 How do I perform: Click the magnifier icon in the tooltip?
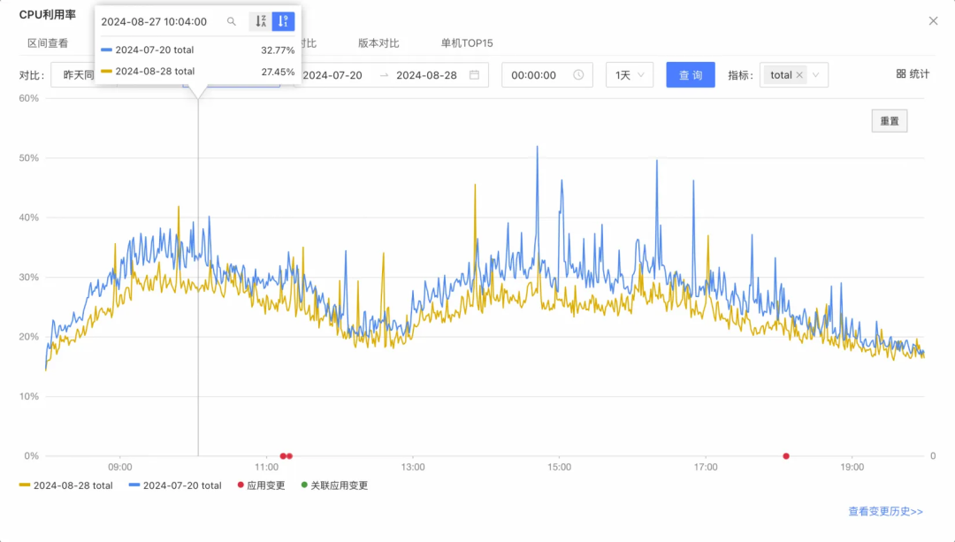coord(232,21)
